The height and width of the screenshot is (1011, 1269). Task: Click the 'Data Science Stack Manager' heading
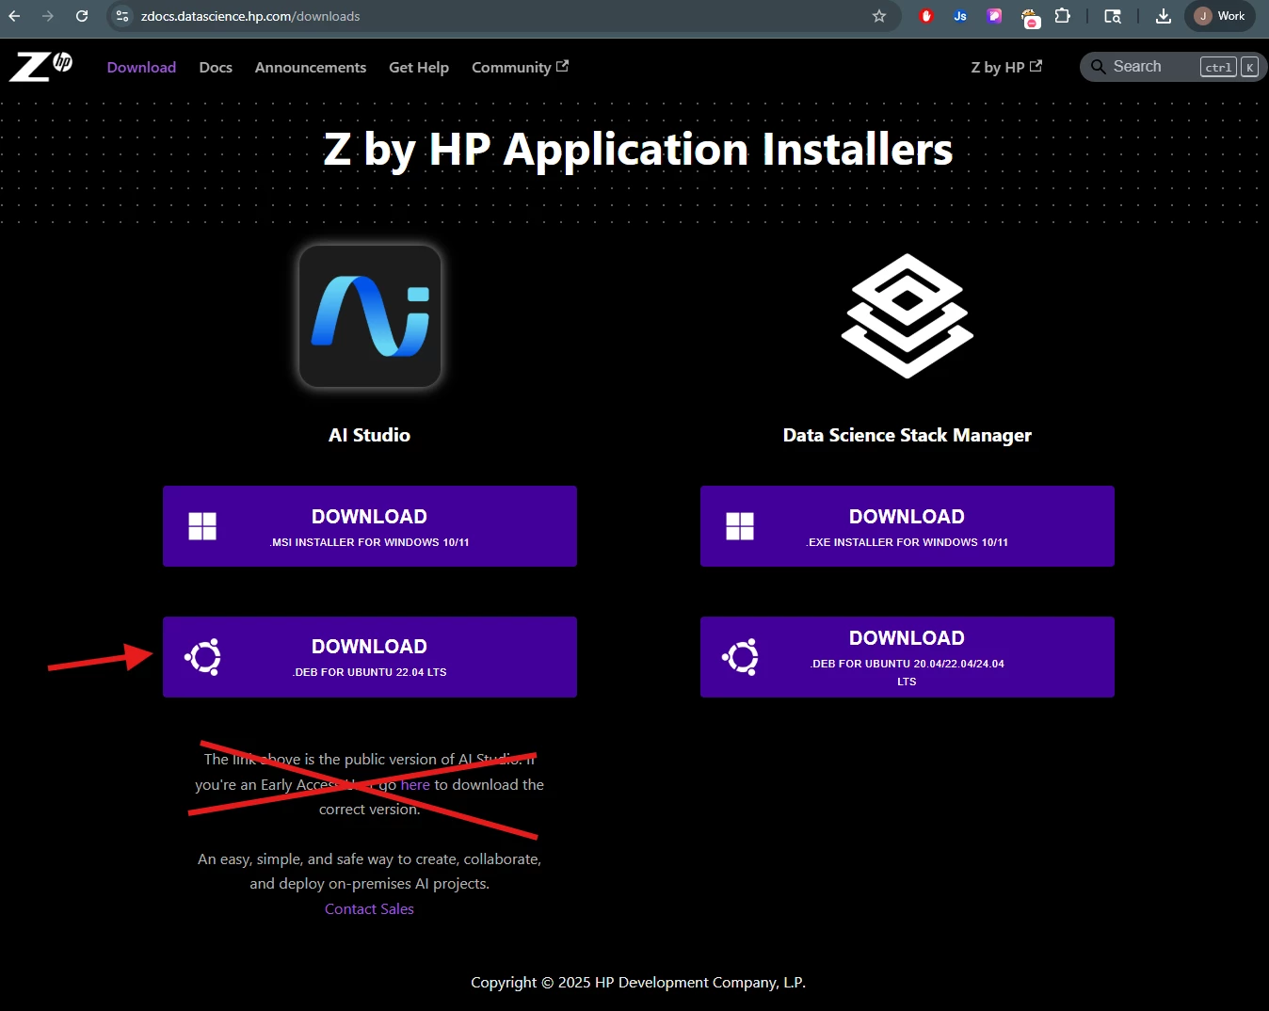pos(908,435)
